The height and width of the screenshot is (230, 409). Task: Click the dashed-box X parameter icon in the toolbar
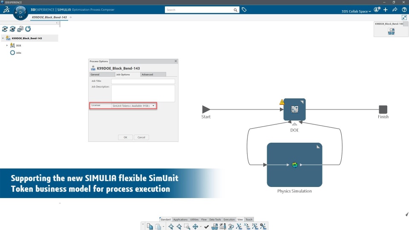255,226
